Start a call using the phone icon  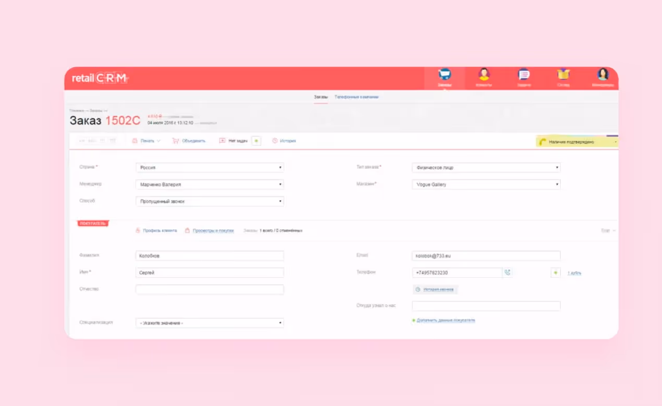(508, 272)
